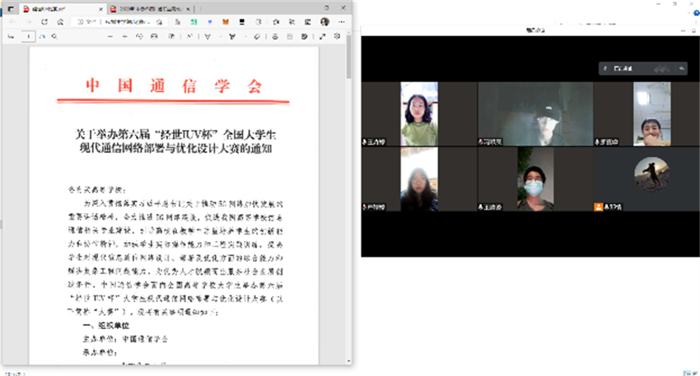The image size is (700, 376).
Task: Open the browser home page icon
Action: [x=60, y=22]
